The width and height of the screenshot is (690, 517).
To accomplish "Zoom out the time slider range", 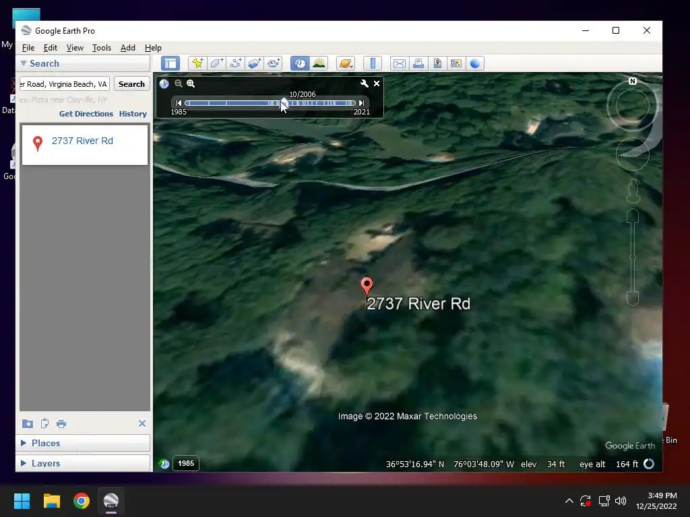I will click(x=178, y=83).
